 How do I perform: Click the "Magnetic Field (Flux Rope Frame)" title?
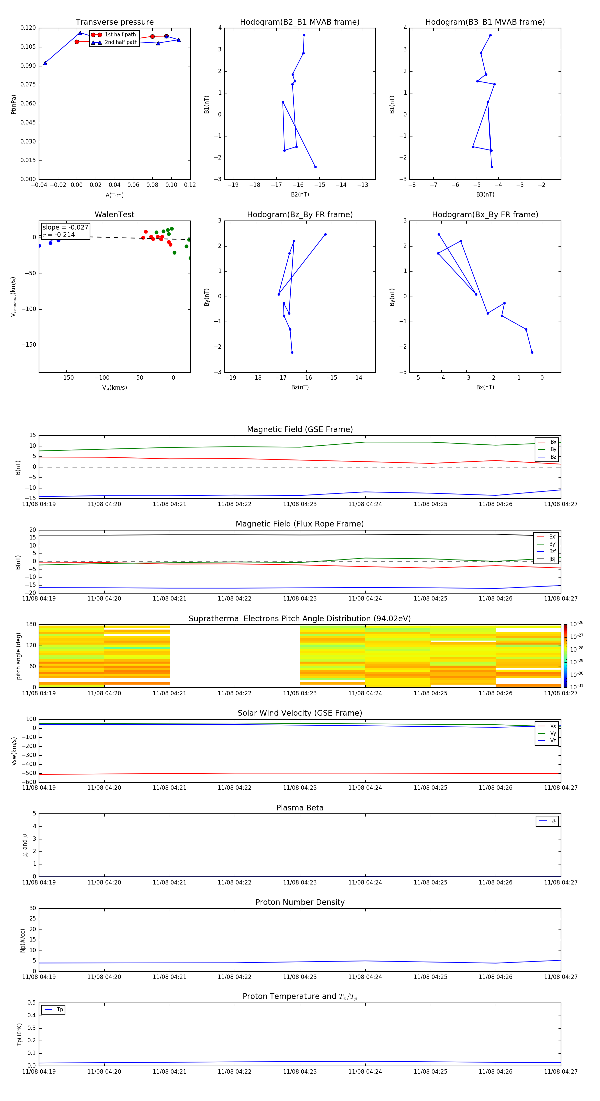click(x=300, y=524)
